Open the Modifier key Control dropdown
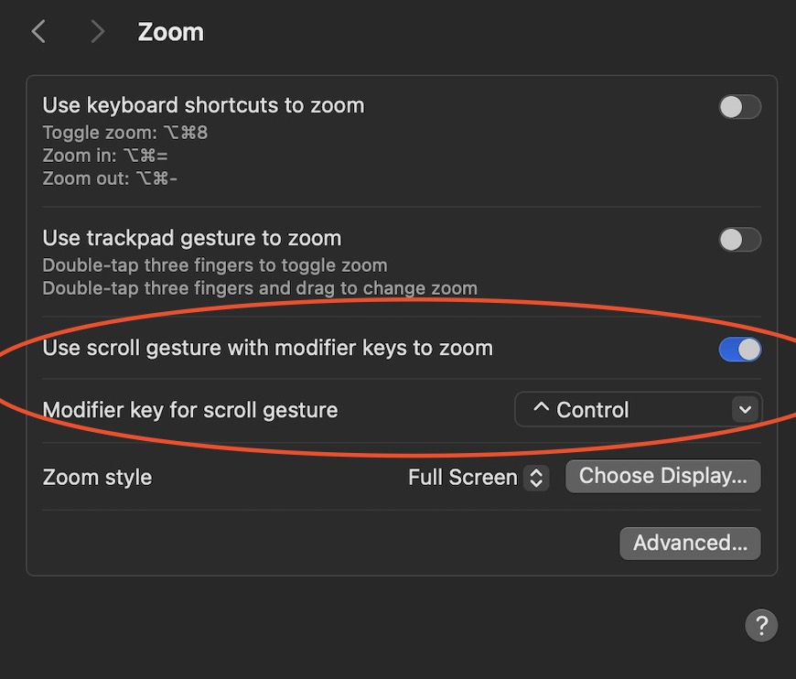This screenshot has height=679, width=796. [x=638, y=409]
